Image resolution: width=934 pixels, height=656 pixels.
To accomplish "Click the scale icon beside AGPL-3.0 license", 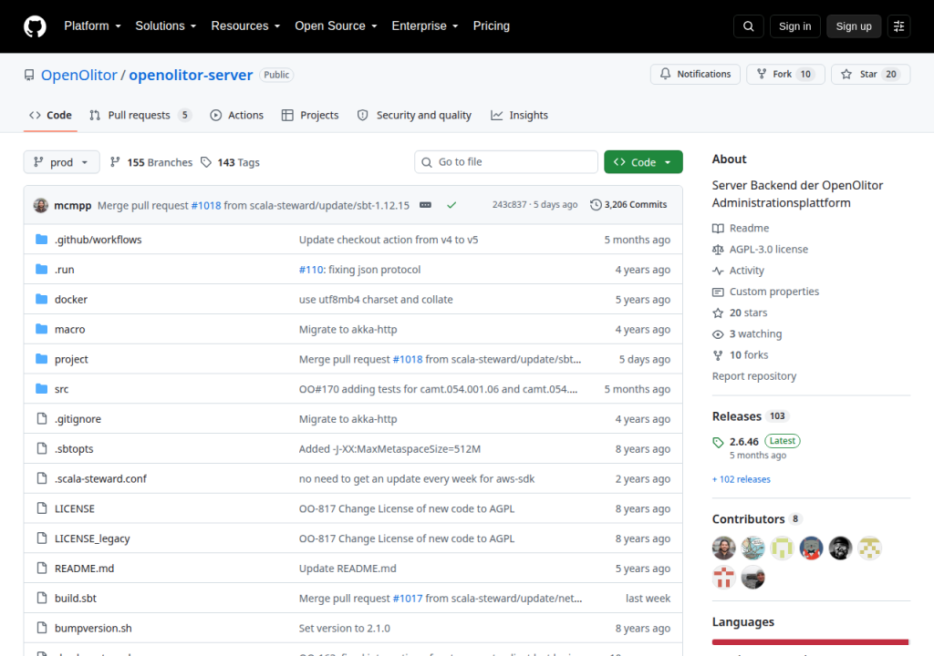I will [718, 250].
